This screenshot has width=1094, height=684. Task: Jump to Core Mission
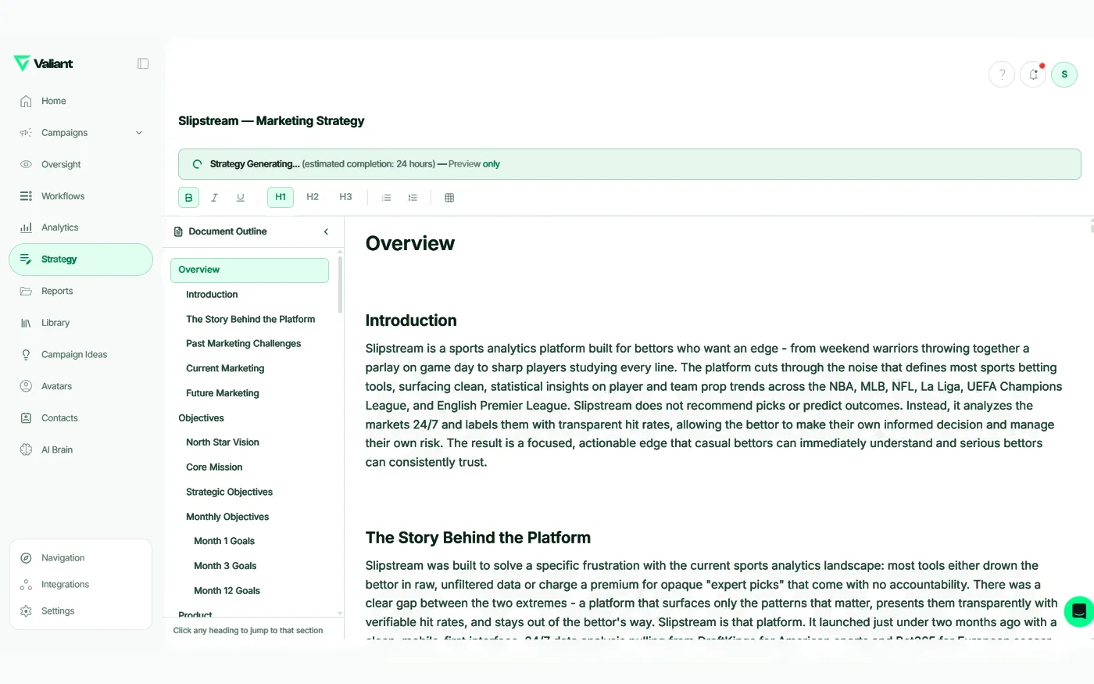tap(214, 467)
